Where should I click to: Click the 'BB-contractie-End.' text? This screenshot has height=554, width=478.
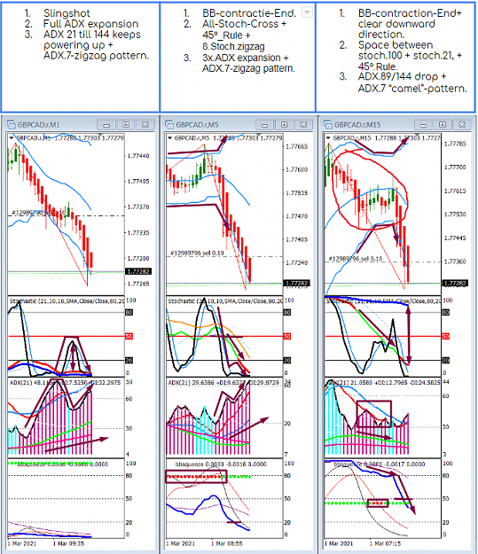click(x=249, y=13)
